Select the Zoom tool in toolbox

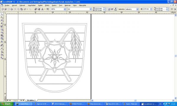[x=2, y=20]
